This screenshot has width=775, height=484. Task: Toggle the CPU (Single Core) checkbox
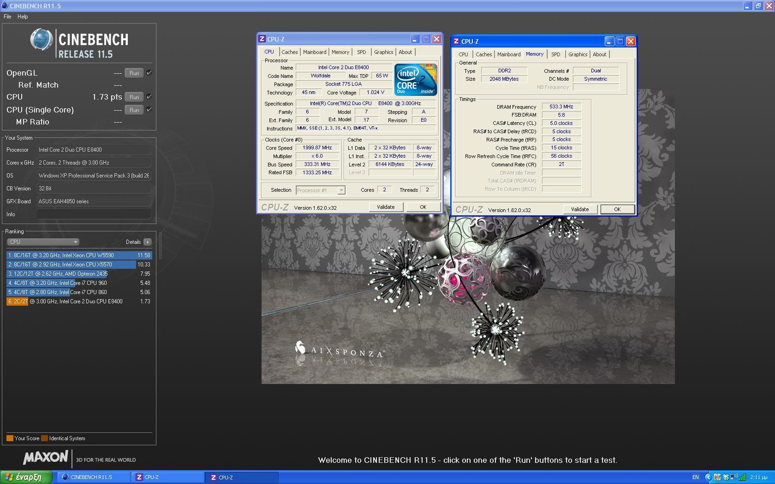point(149,109)
